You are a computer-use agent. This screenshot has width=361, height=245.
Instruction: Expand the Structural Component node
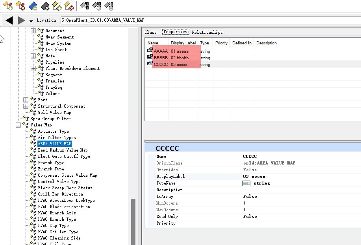26,106
